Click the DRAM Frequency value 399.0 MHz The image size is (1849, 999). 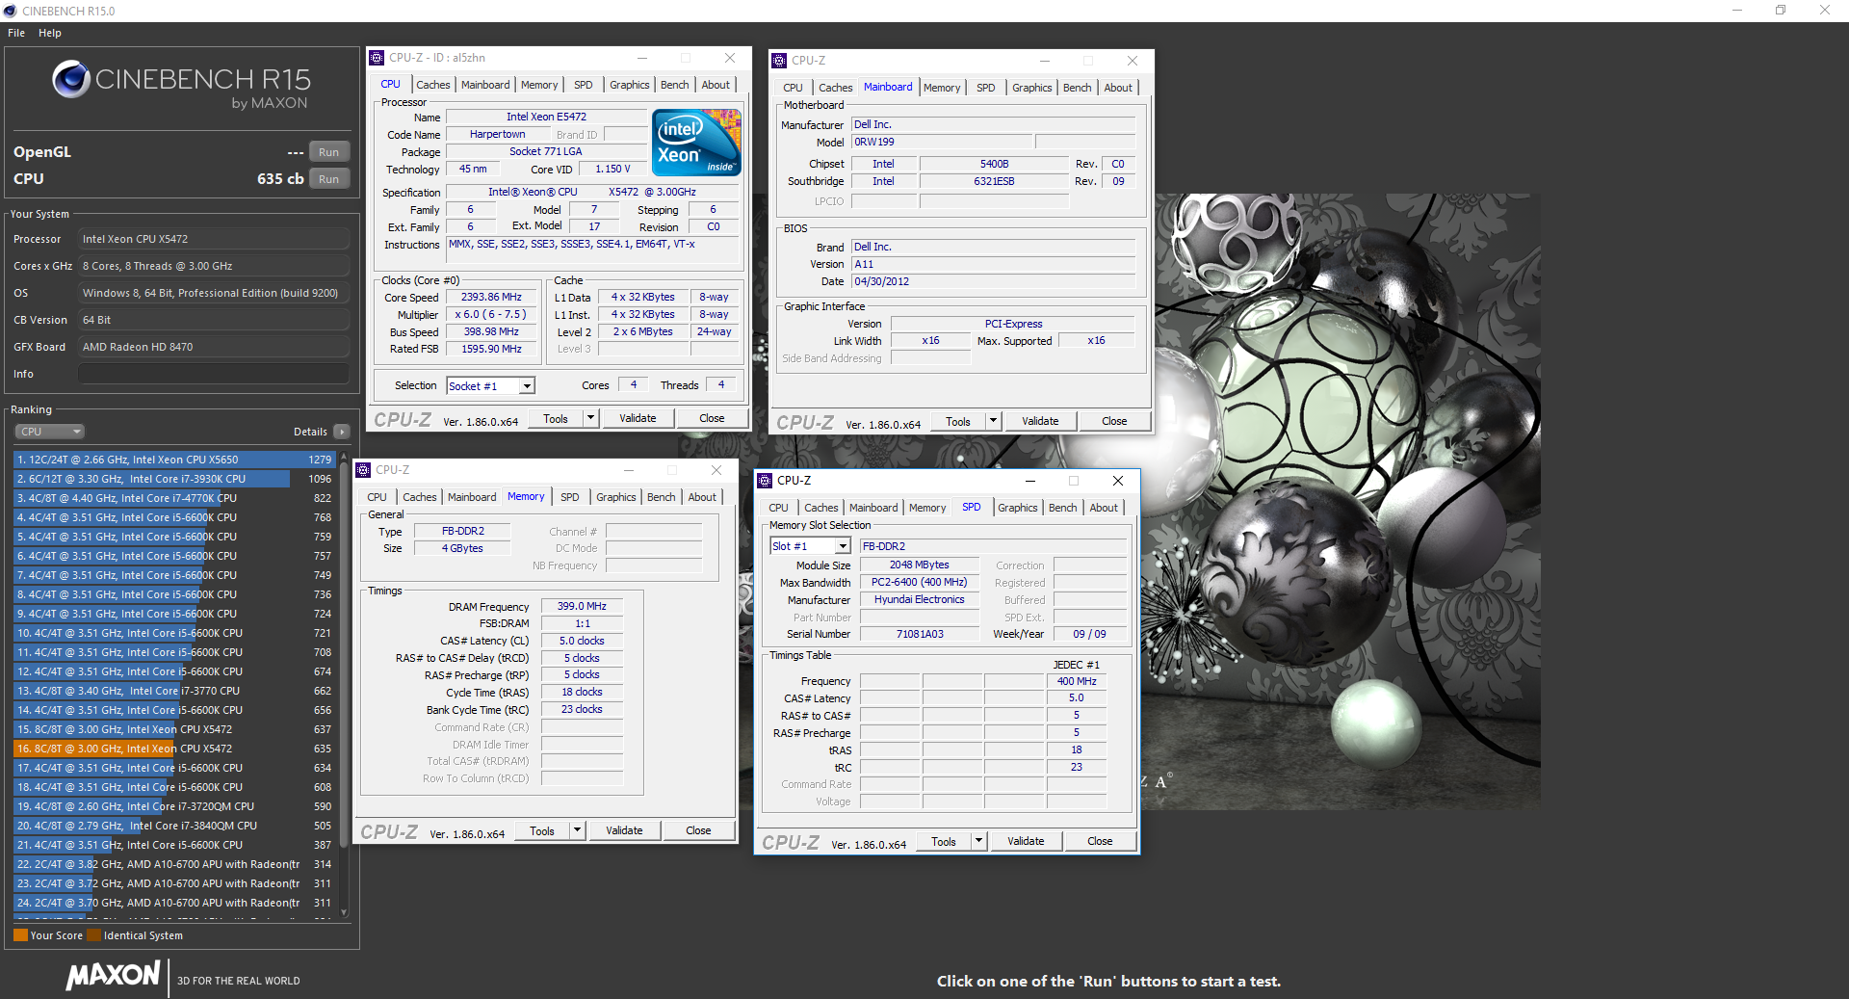(x=582, y=607)
